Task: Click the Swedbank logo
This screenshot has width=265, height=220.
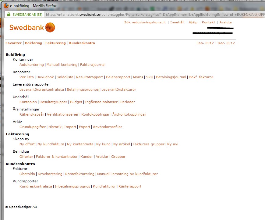Action: click(x=32, y=27)
